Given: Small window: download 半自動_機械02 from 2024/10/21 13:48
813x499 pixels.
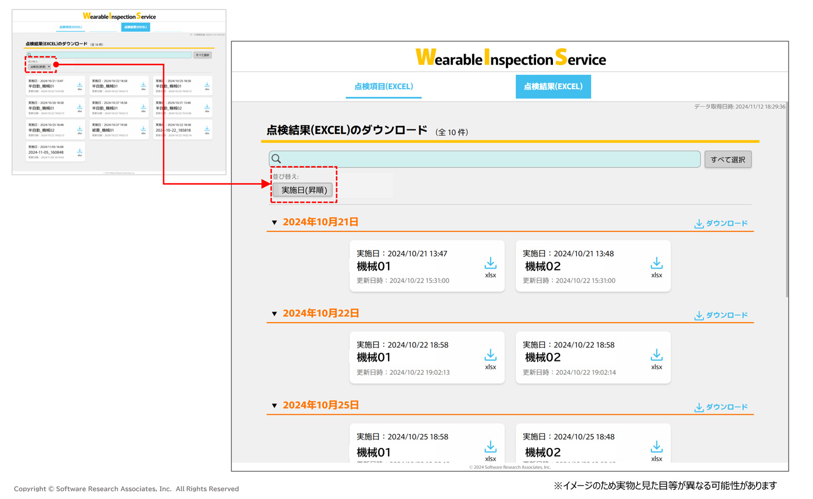Looking at the screenshot, I should tap(207, 108).
